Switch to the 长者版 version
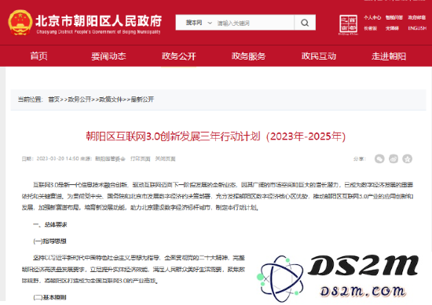The height and width of the screenshot is (305, 432). pyautogui.click(x=370, y=28)
